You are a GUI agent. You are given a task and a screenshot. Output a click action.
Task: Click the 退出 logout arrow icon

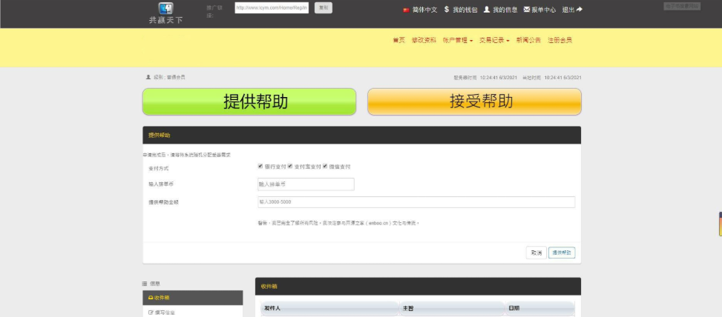579,10
